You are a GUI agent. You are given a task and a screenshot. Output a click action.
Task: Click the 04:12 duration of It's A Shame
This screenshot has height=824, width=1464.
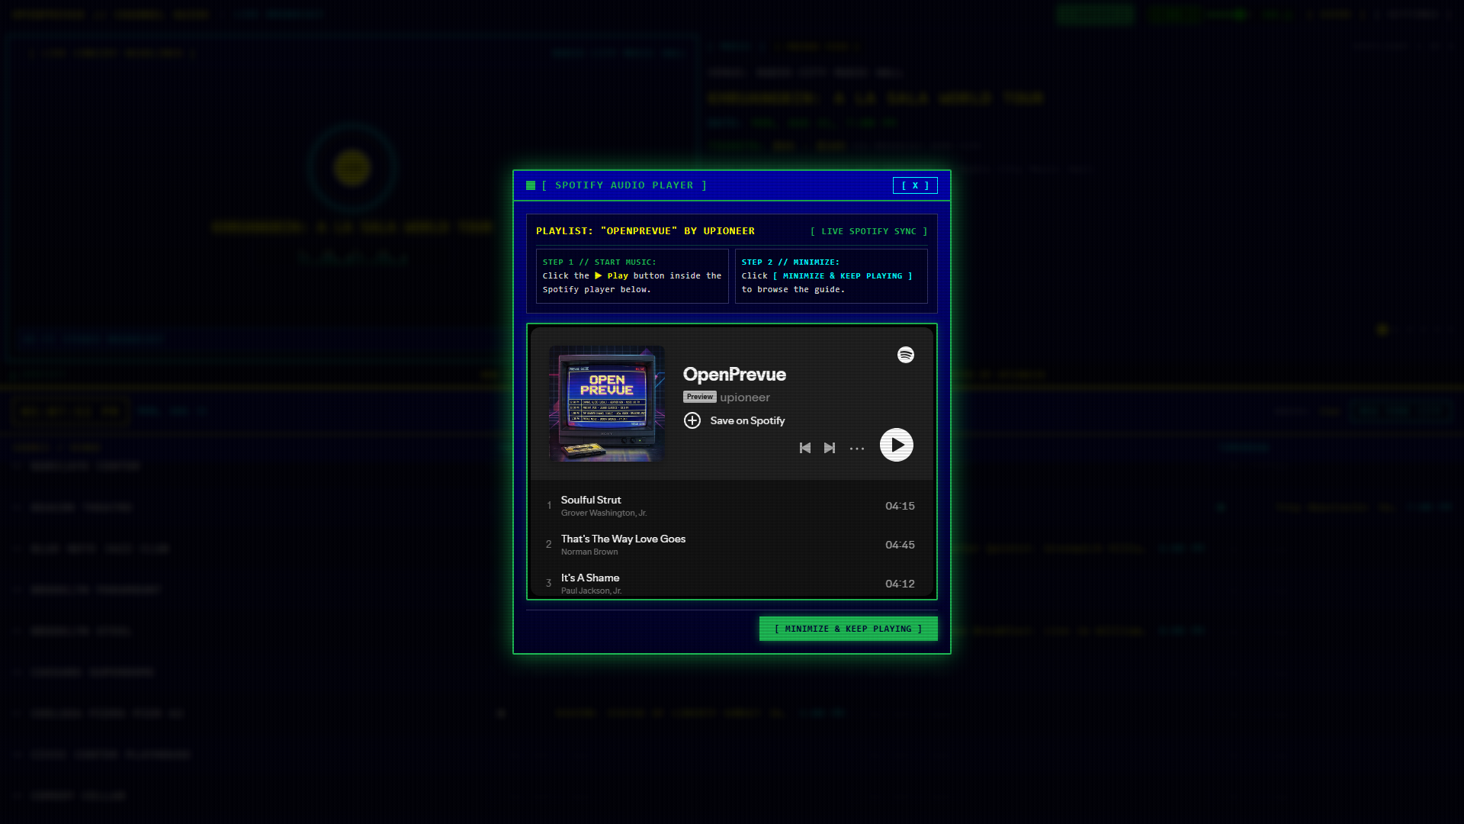click(x=900, y=584)
